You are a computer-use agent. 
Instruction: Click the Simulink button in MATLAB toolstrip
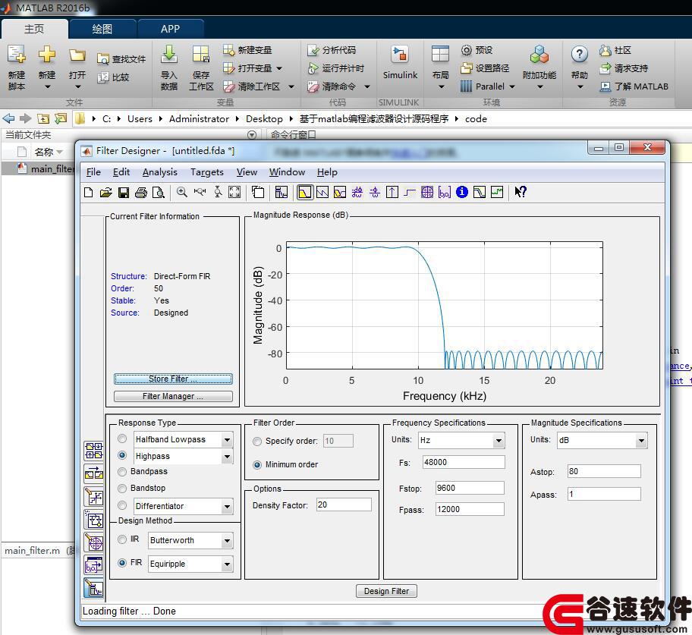coord(400,63)
